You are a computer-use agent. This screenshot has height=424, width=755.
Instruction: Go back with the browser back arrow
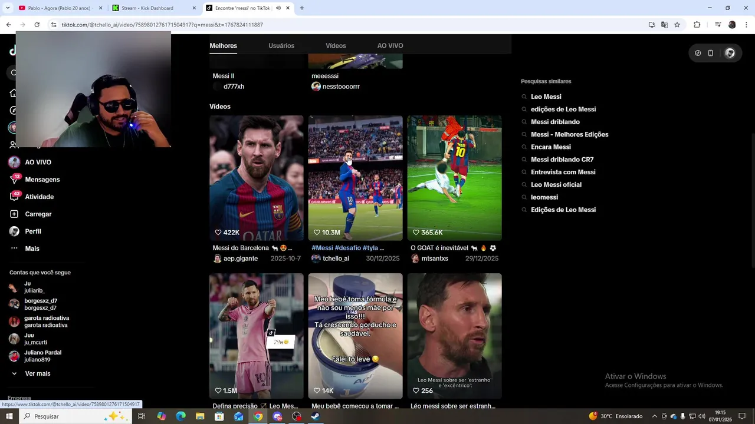(8, 25)
